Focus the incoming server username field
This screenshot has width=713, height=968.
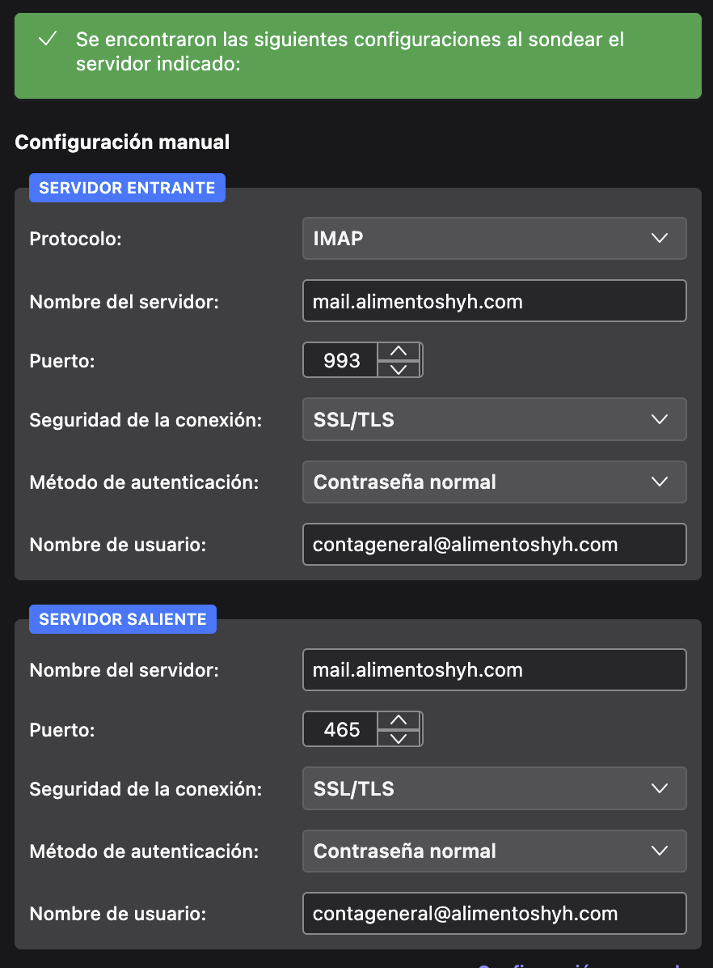click(494, 545)
